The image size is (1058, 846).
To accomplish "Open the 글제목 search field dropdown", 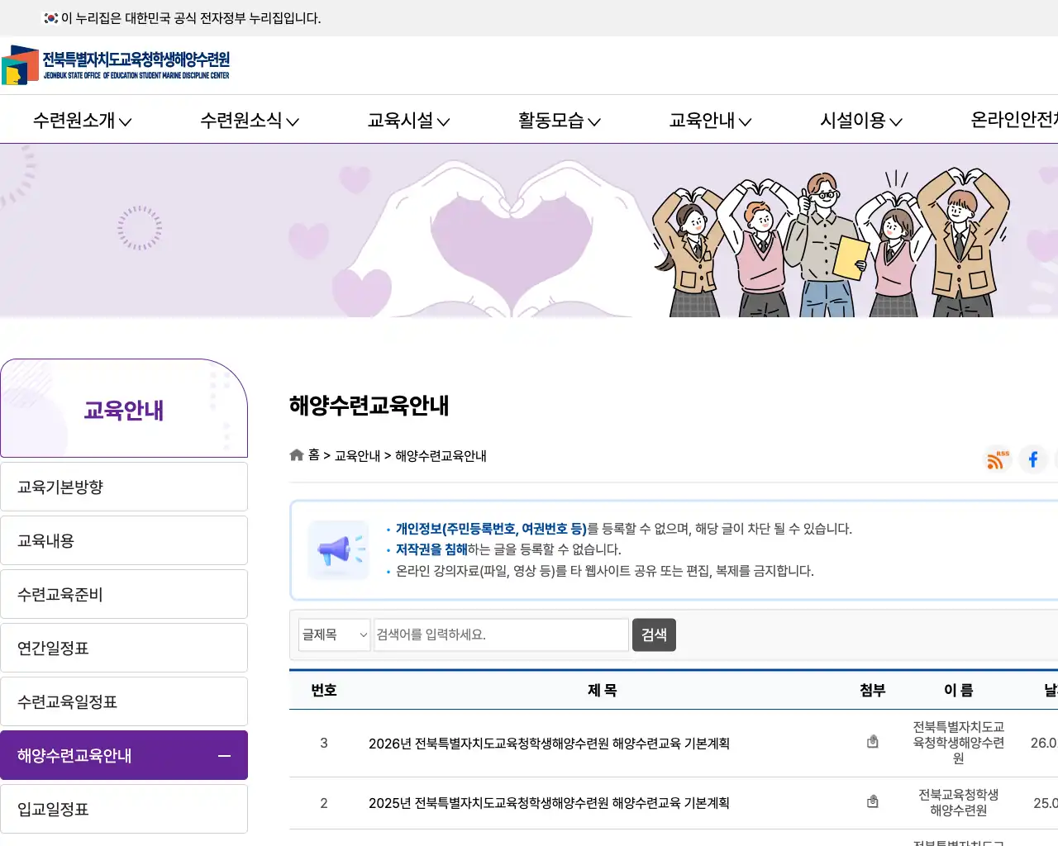I will tap(334, 634).
